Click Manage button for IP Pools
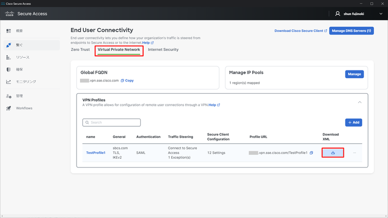 355,74
